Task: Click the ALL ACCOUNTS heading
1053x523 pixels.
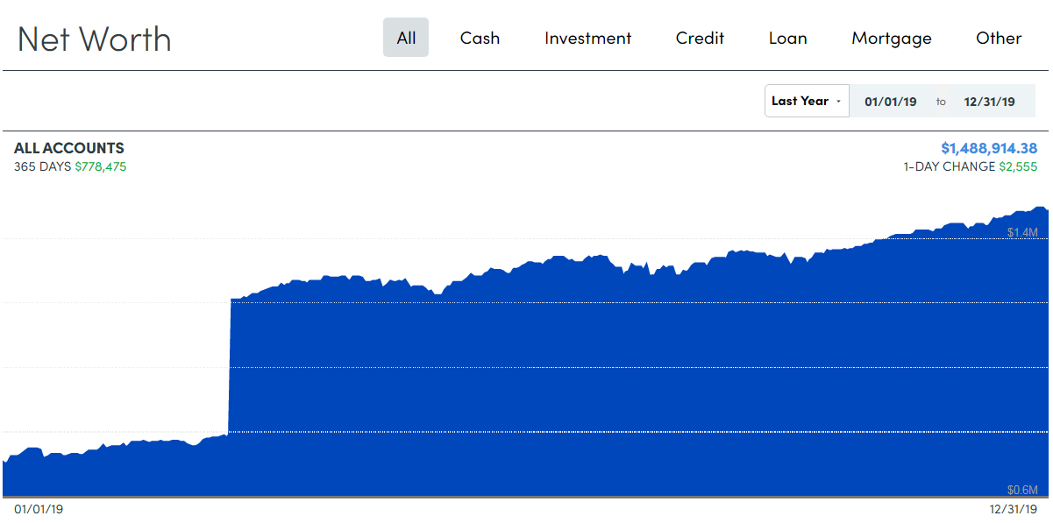Action: pyautogui.click(x=69, y=148)
